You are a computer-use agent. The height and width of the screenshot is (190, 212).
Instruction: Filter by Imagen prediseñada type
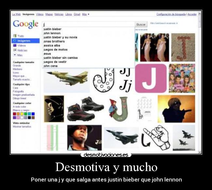coord(24,95)
